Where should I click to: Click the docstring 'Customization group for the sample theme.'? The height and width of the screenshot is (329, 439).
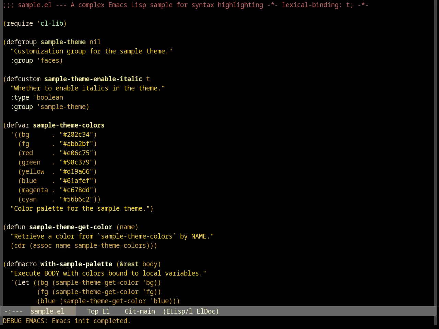point(91,51)
